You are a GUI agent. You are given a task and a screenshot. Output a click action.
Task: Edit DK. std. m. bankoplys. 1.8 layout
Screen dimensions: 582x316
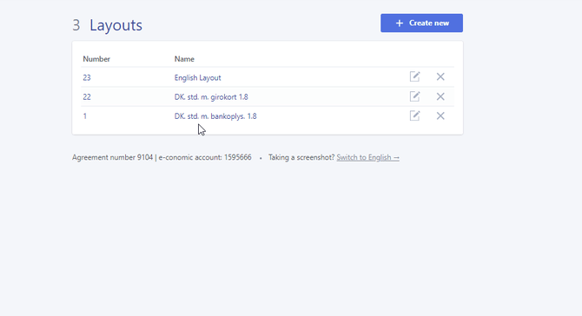pos(414,115)
